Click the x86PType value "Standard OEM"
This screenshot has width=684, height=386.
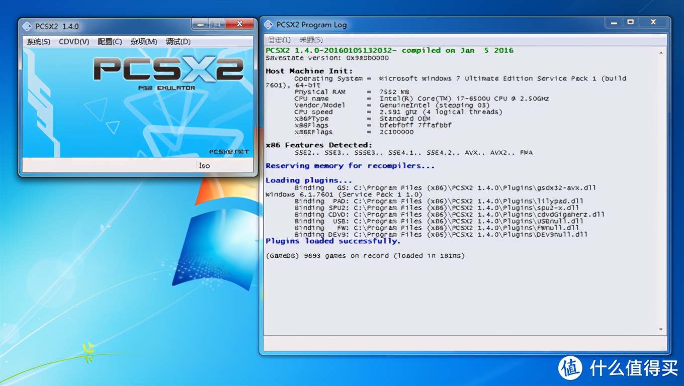(x=405, y=119)
